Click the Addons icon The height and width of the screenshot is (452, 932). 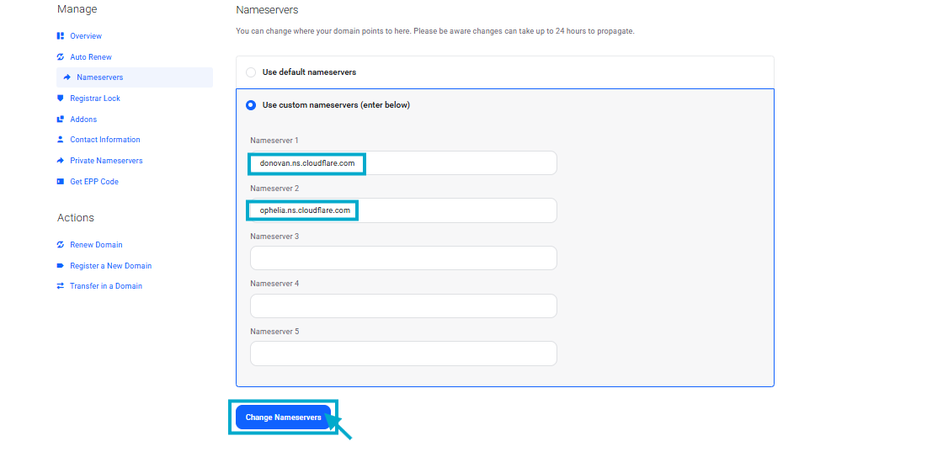coord(60,120)
